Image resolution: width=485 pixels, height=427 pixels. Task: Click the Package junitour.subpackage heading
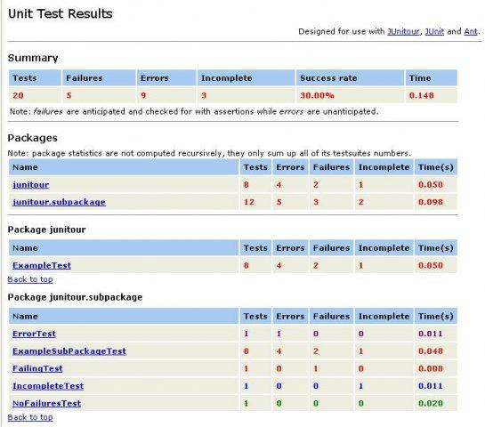[75, 297]
